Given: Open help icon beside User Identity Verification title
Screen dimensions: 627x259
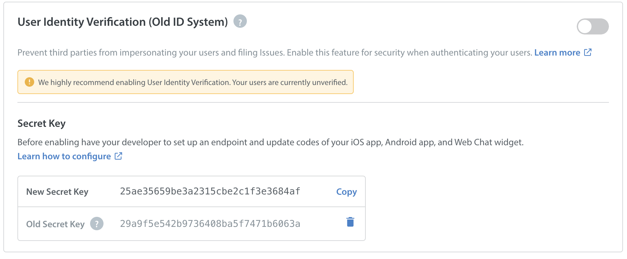Looking at the screenshot, I should tap(240, 21).
